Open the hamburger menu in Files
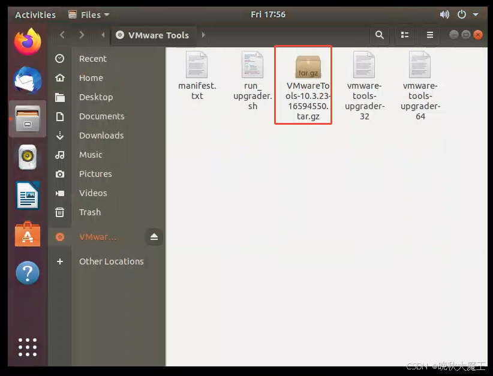This screenshot has height=376, width=493. (x=430, y=35)
